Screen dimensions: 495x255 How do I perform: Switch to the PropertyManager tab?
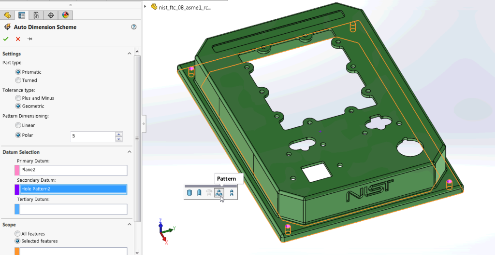coord(21,15)
